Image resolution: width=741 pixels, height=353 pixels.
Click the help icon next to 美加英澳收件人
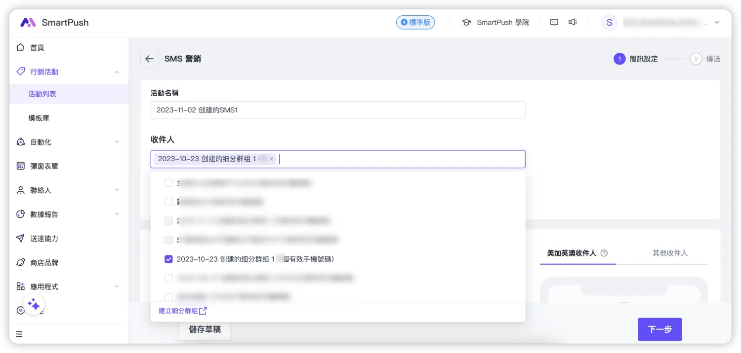604,253
